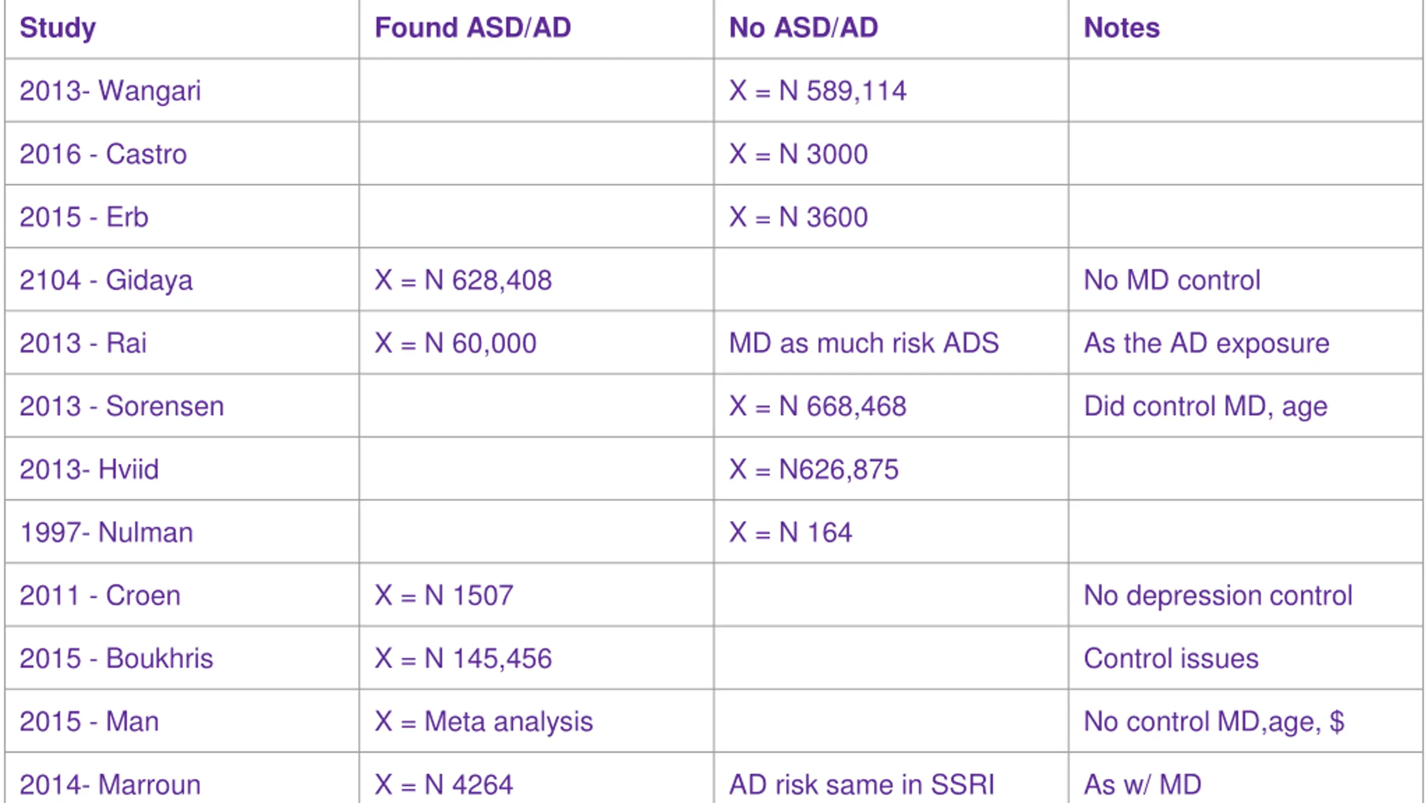Image resolution: width=1428 pixels, height=803 pixels.
Task: Select the 2014- Marroun study cell
Action: tap(110, 784)
